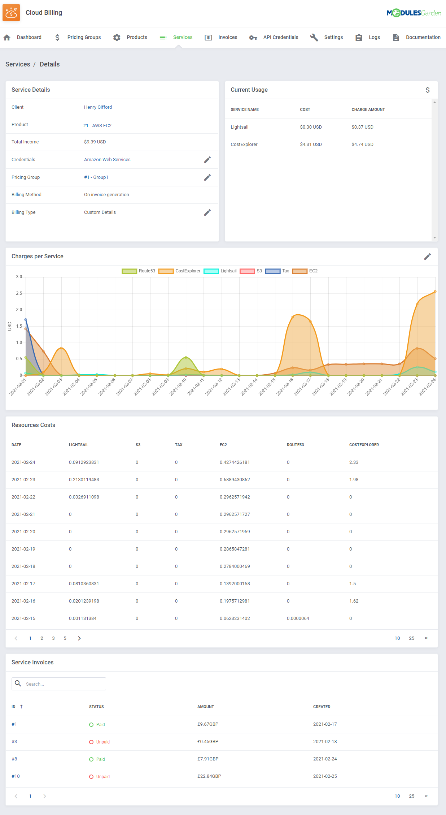
Task: Toggle Route53 series in chart legend
Action: [139, 271]
